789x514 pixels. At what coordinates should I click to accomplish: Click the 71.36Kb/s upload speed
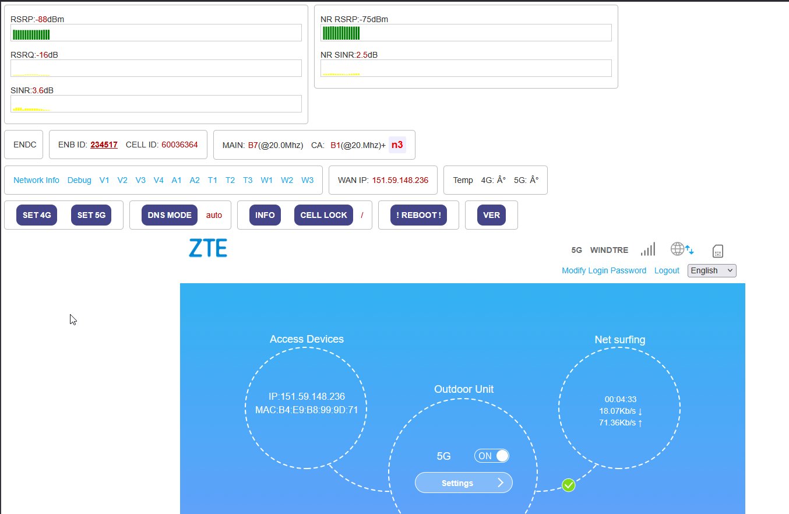pos(621,423)
